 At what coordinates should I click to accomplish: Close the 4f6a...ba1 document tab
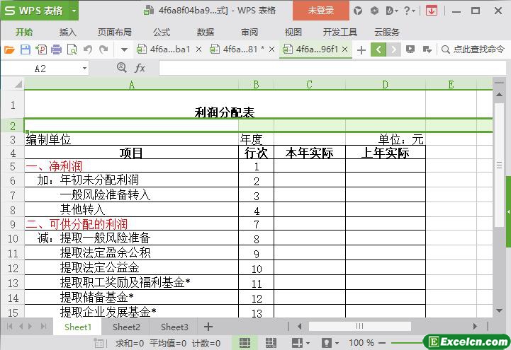(198, 49)
